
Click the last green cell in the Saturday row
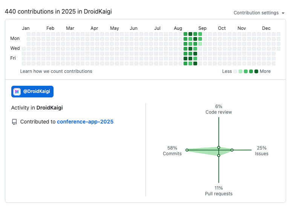pyautogui.click(x=195, y=63)
